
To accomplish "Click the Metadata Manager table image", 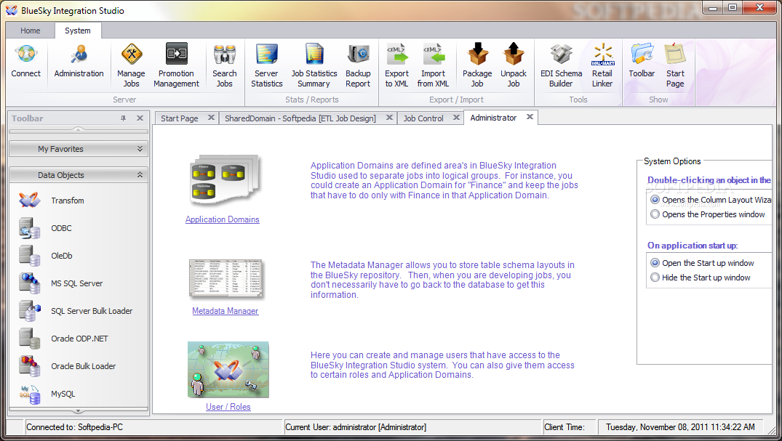I will point(226,278).
